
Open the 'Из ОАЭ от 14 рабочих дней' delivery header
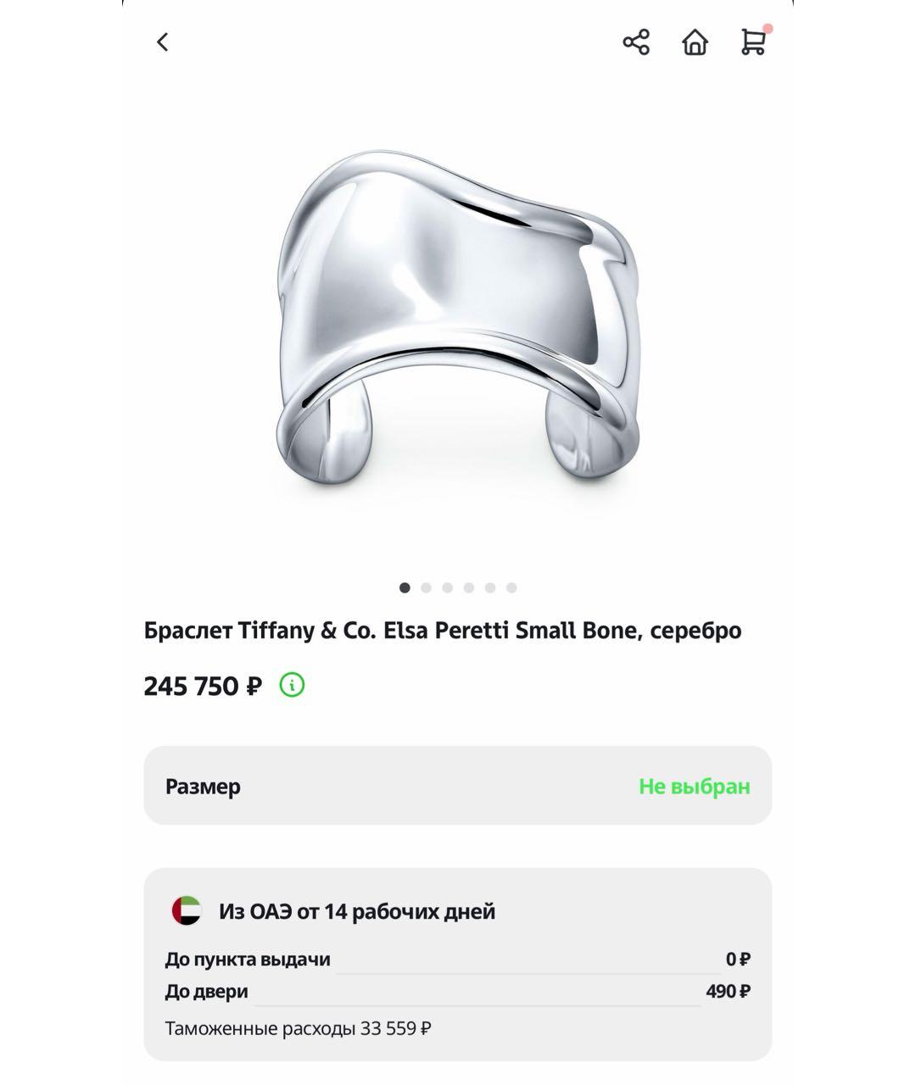pyautogui.click(x=357, y=911)
